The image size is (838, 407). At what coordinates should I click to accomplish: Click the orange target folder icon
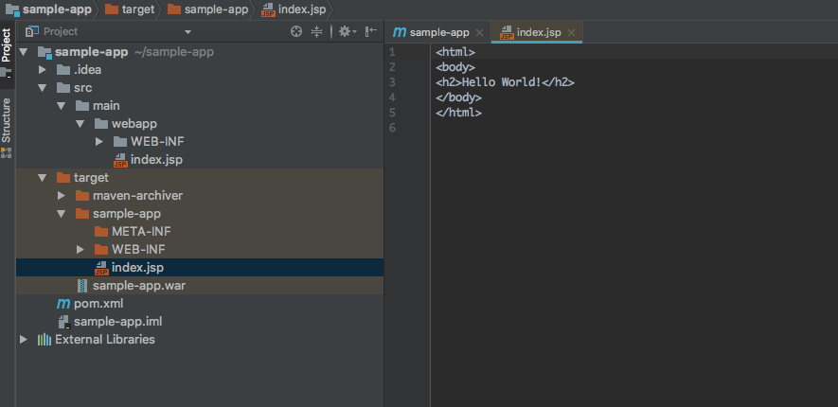tap(63, 177)
